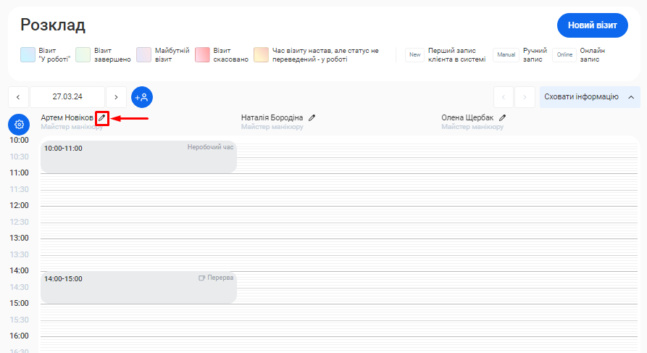Select the 10:00-11:00 Неробочий час block

(138, 157)
